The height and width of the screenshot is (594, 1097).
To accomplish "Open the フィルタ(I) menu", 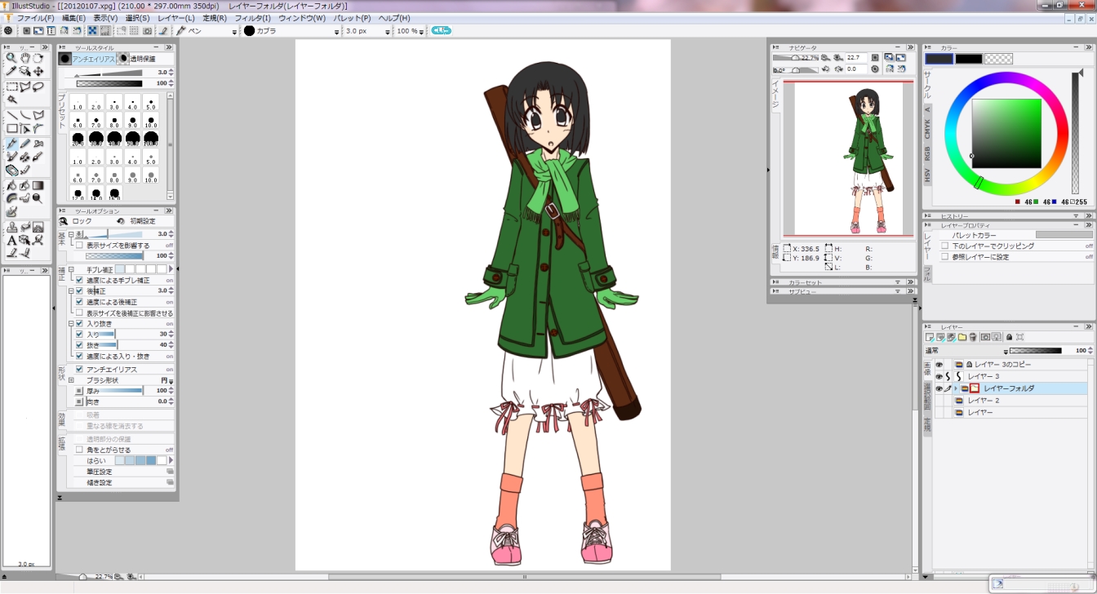I will [x=253, y=18].
